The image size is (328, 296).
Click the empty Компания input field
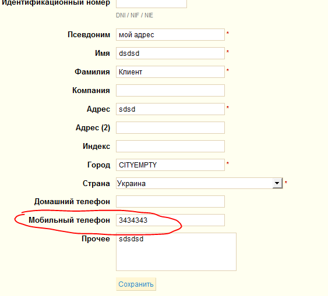click(x=170, y=90)
